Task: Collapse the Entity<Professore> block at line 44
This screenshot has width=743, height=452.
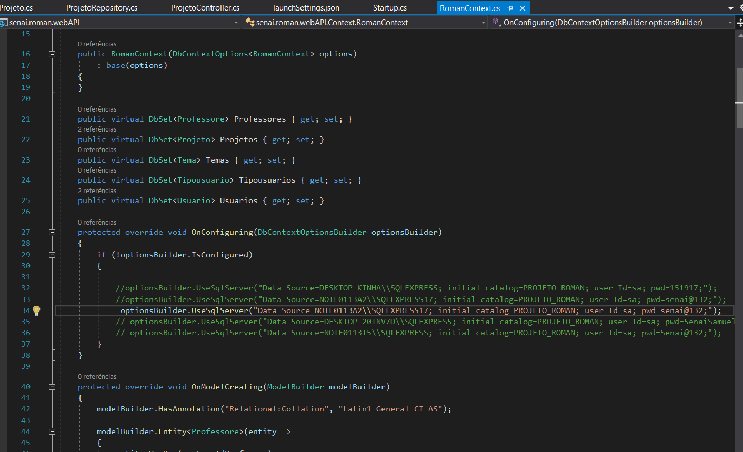Action: [x=52, y=431]
